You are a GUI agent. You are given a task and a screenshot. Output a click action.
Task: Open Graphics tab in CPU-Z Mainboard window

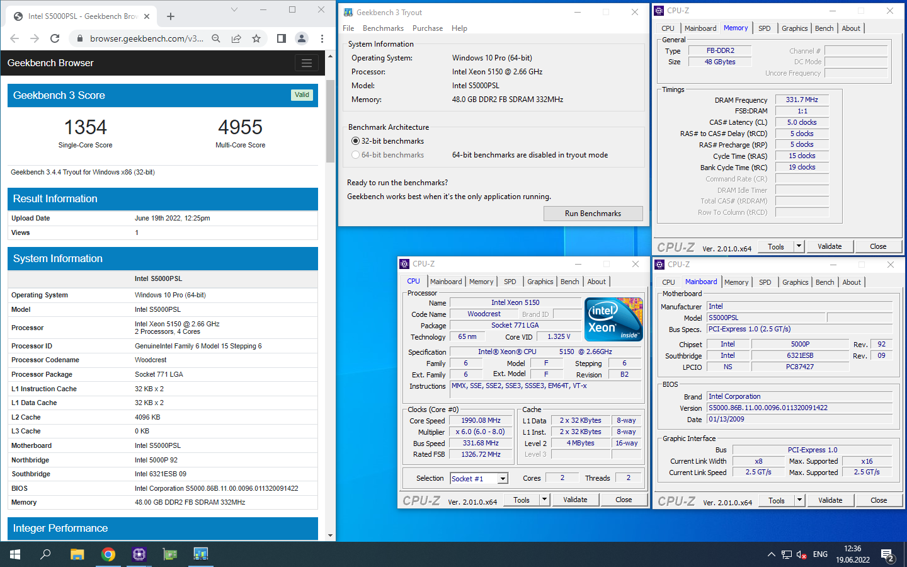click(x=795, y=282)
